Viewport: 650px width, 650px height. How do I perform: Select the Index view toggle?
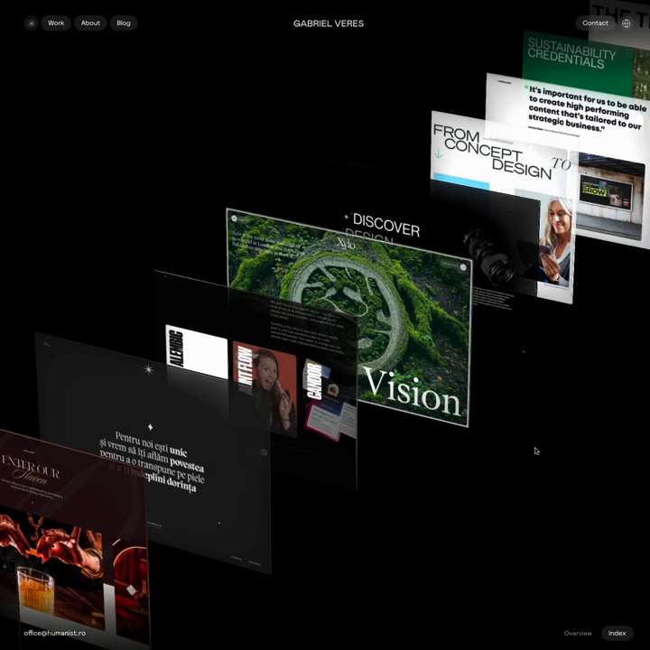click(617, 633)
